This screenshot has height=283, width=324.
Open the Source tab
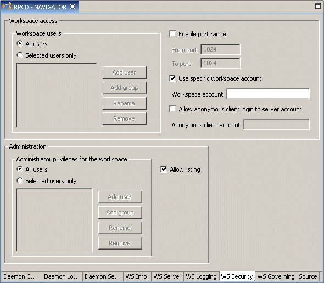[308, 276]
